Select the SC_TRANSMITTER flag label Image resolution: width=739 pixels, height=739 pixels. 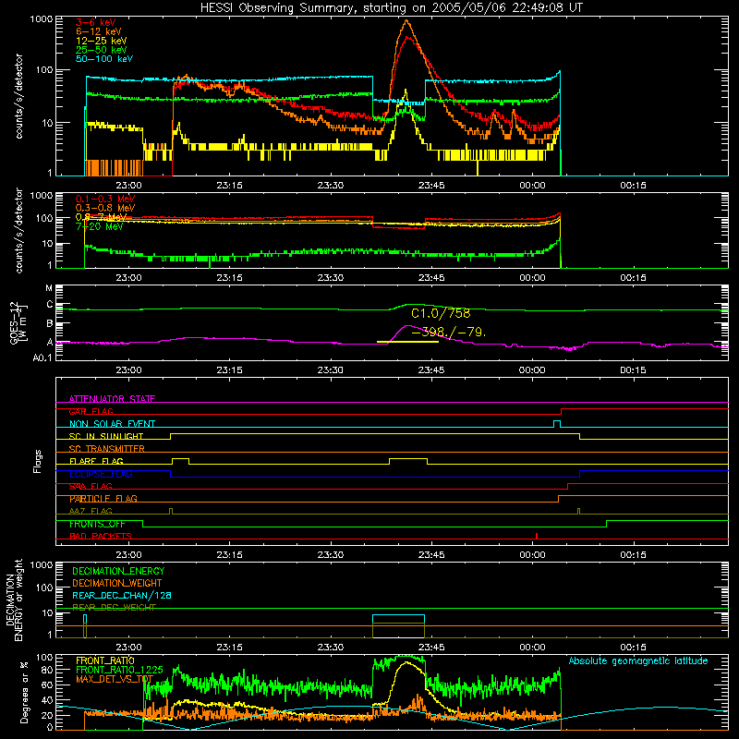pos(106,449)
